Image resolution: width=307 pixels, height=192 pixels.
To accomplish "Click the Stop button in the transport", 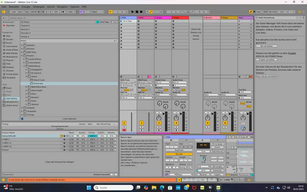I will pyautogui.click(x=137, y=12).
